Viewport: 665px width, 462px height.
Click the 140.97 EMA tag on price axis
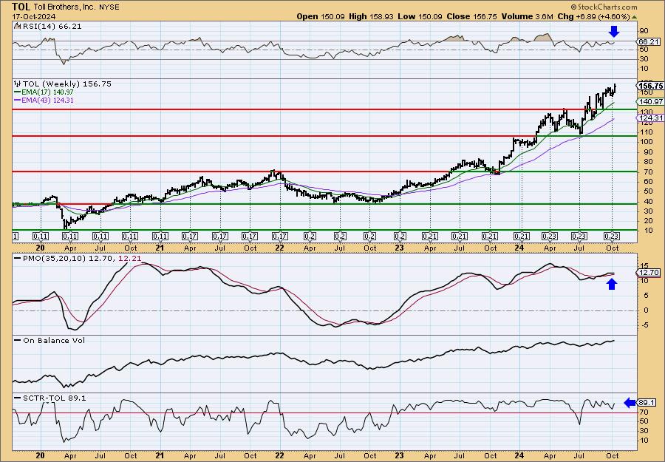652,101
